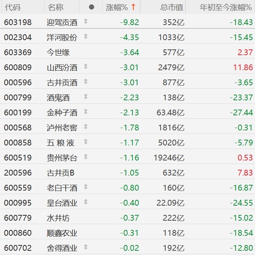Click the 总市值 column header

pyautogui.click(x=172, y=7)
